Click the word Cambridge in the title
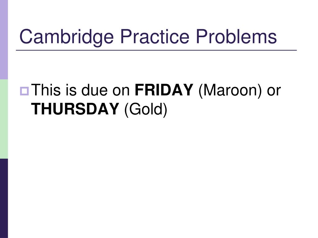 pyautogui.click(x=66, y=37)
